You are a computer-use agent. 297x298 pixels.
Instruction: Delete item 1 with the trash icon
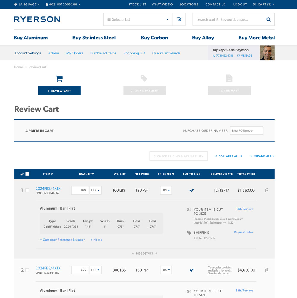point(267,190)
